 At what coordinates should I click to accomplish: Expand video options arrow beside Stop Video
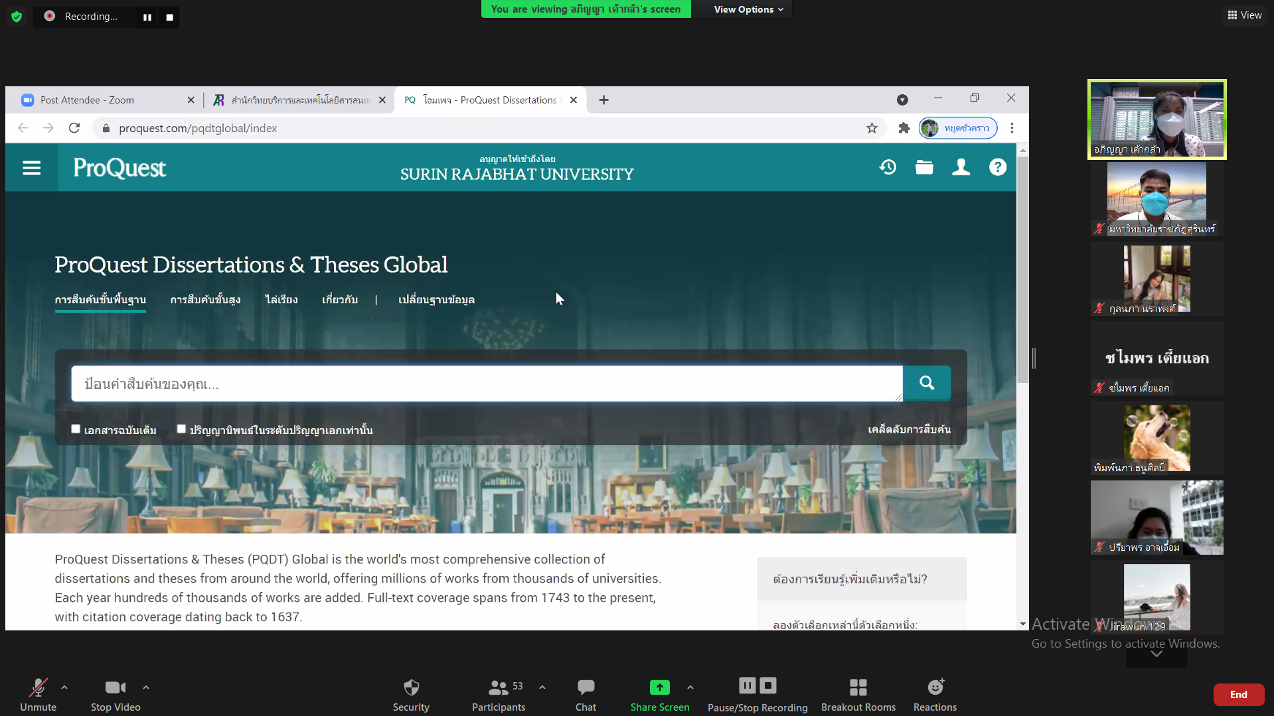pyautogui.click(x=146, y=687)
